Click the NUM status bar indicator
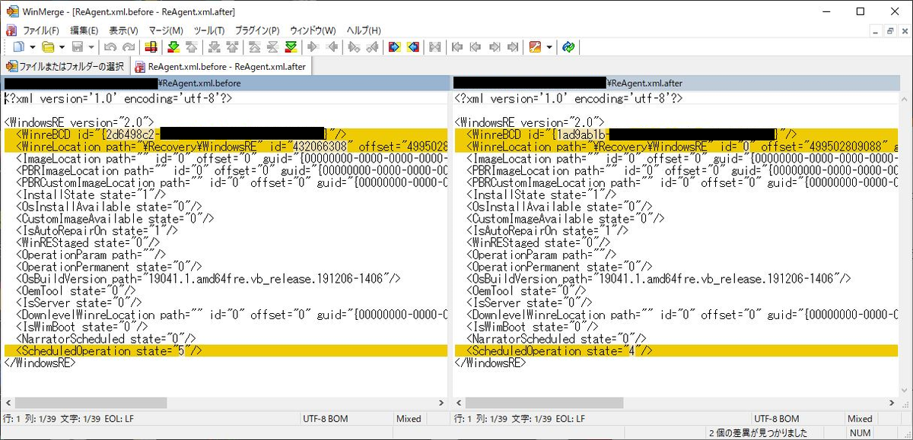This screenshot has width=913, height=440. (x=861, y=433)
